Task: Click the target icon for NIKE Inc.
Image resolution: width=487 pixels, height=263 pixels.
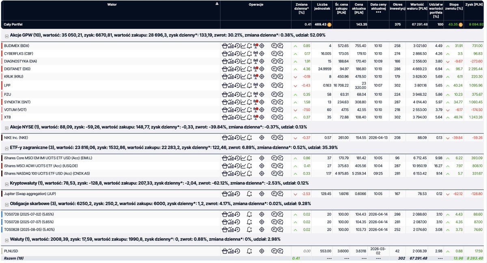Action: pos(262,138)
